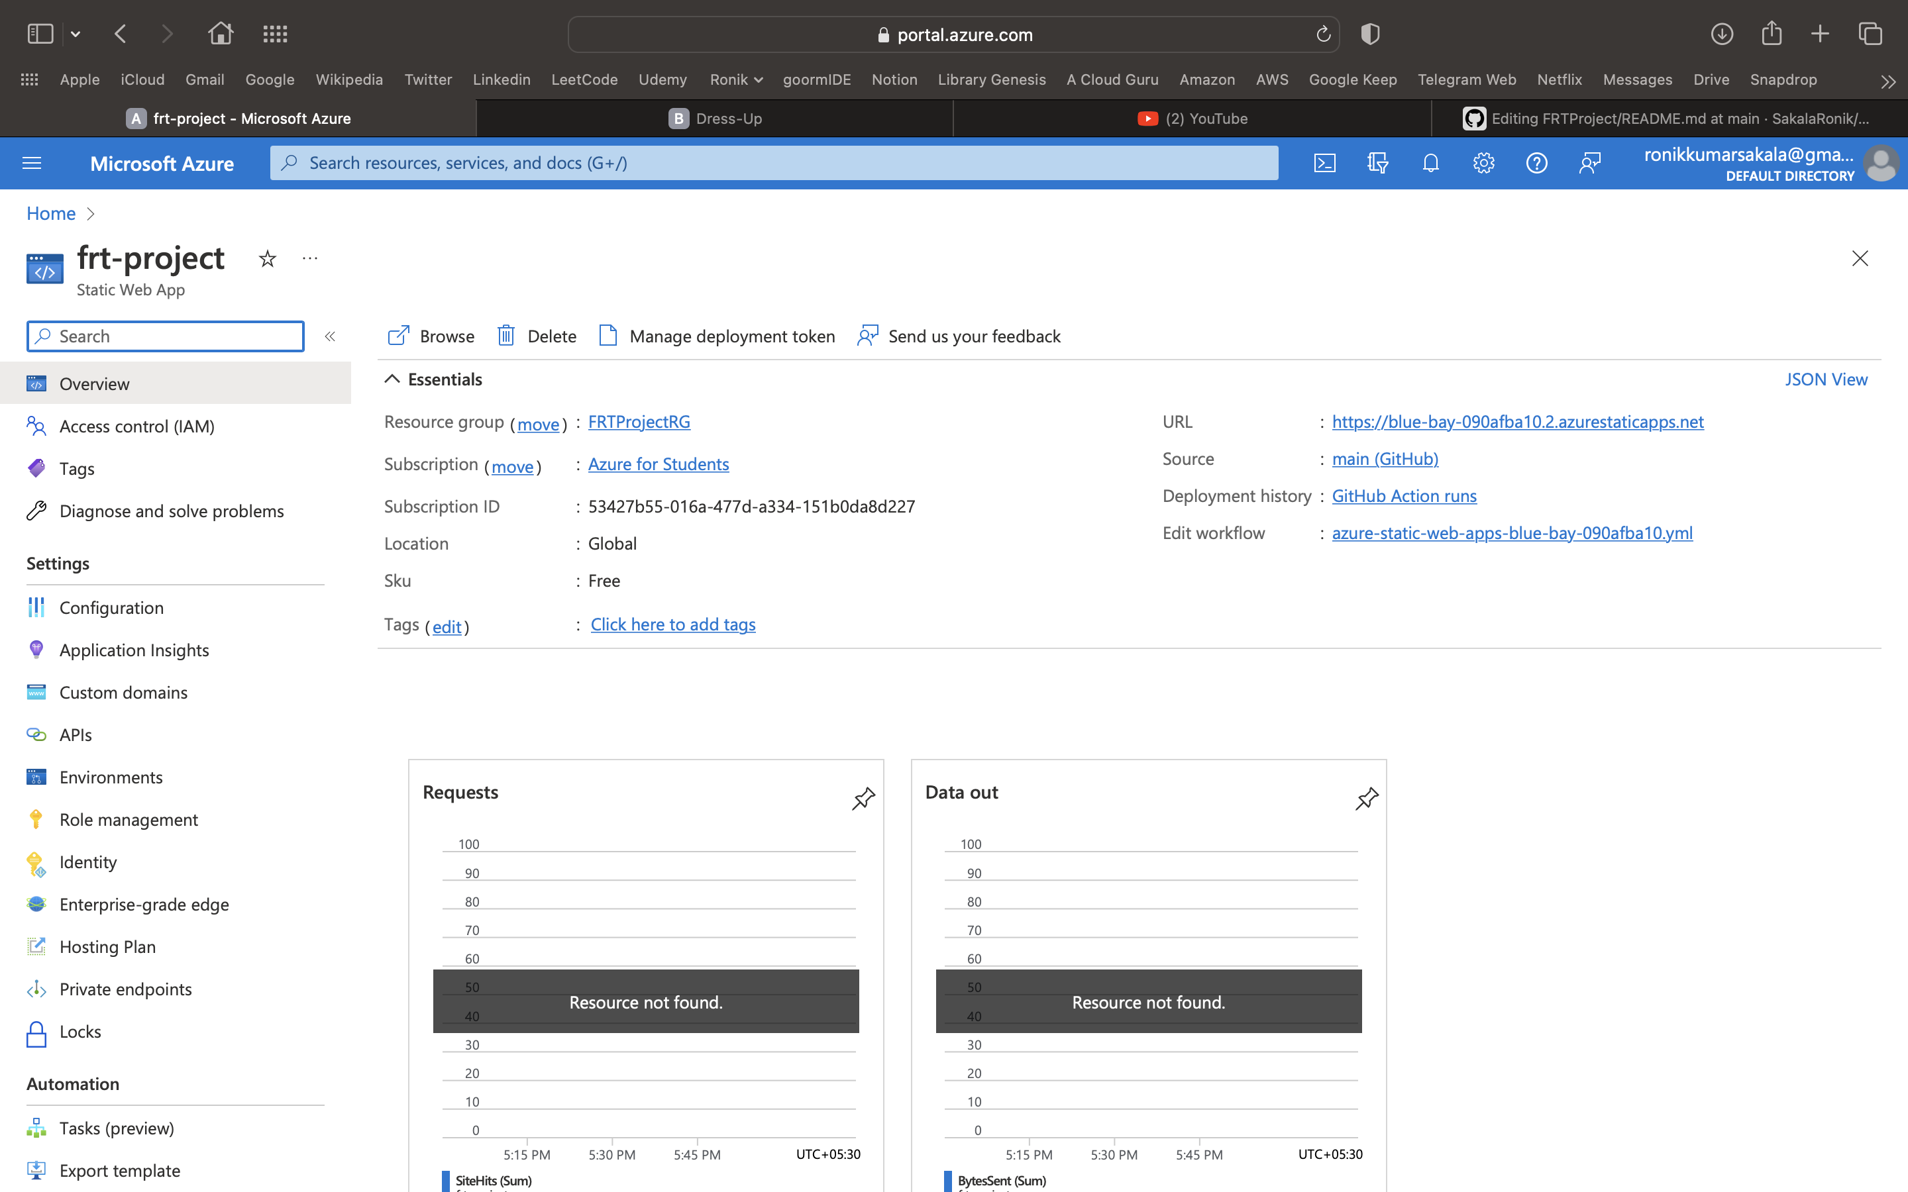Open Hosting Plan
The height and width of the screenshot is (1192, 1908).
click(175, 947)
